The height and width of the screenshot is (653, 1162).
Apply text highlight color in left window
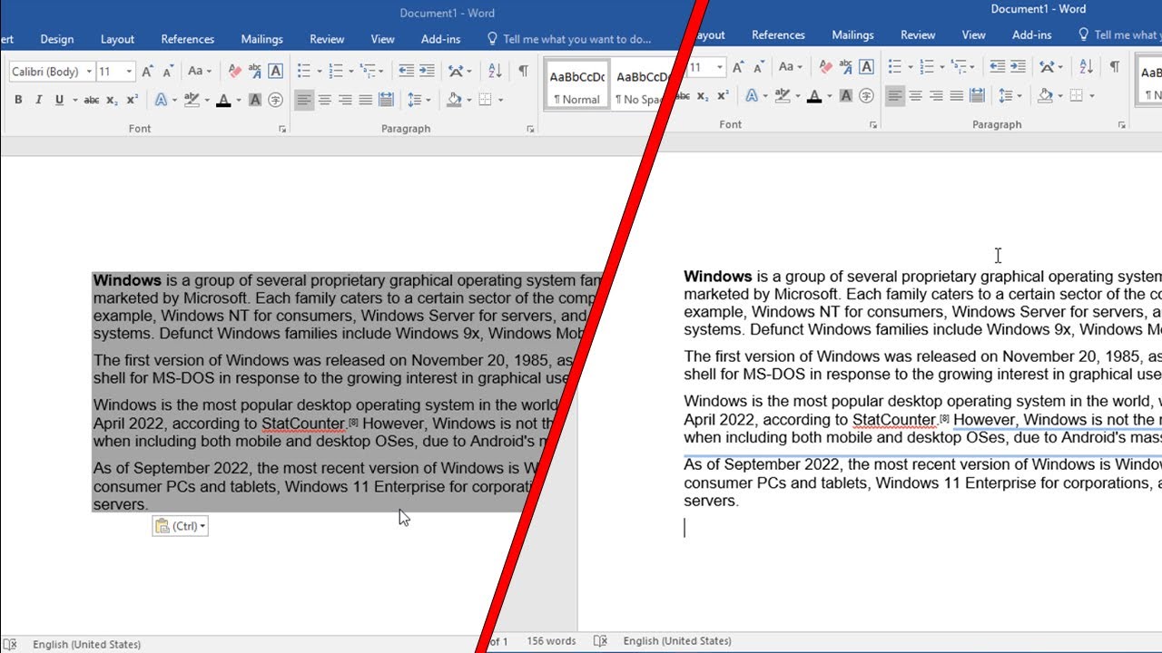click(192, 100)
